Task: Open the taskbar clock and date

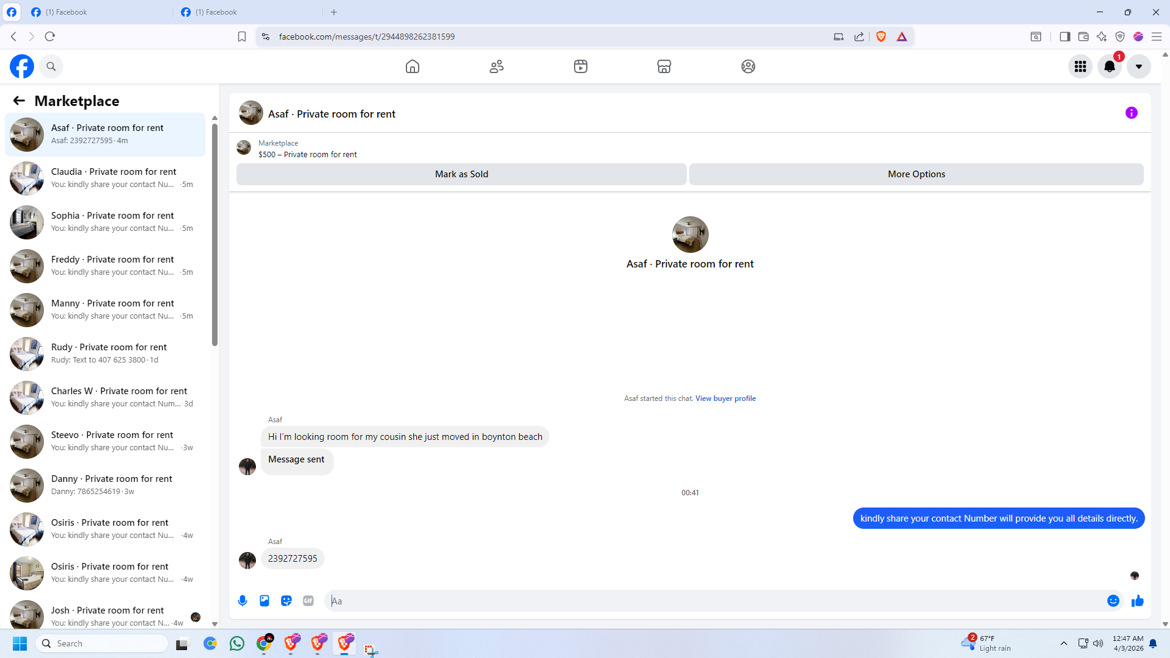Action: point(1128,643)
